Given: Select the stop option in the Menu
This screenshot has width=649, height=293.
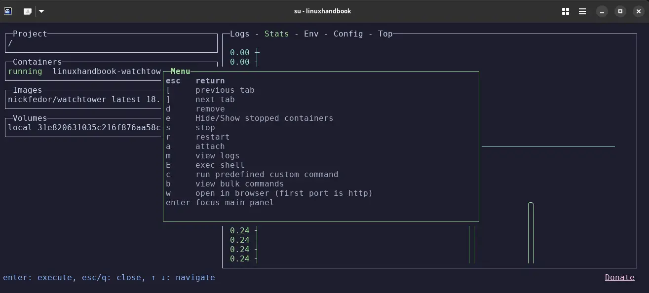Looking at the screenshot, I should pos(205,127).
